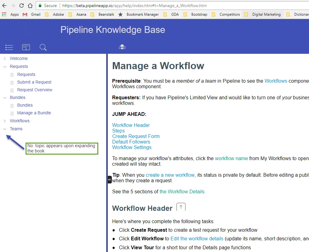Open the Bundles topic page
Image resolution: width=309 pixels, height=252 pixels.
click(x=25, y=105)
